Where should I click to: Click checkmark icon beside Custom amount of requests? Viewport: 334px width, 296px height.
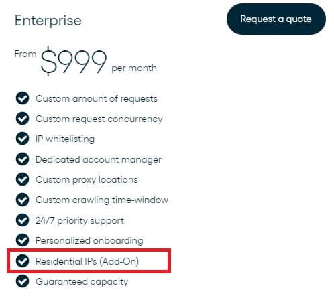[22, 98]
